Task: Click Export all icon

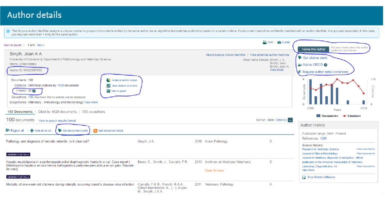Action: point(8,130)
